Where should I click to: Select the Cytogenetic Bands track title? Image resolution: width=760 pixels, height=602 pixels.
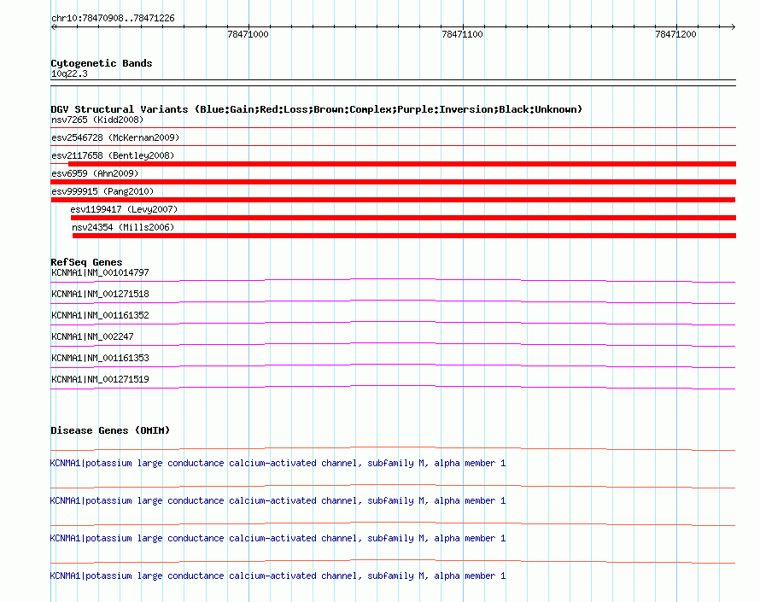coord(102,63)
